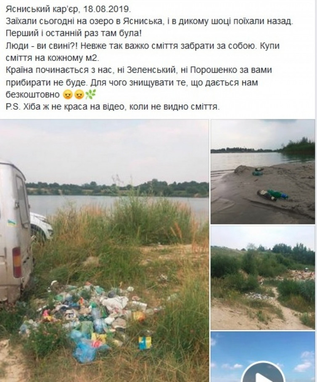Click the word "безкоштовно" in the post
Viewport: 317px width, 382px height.
pyautogui.click(x=33, y=95)
